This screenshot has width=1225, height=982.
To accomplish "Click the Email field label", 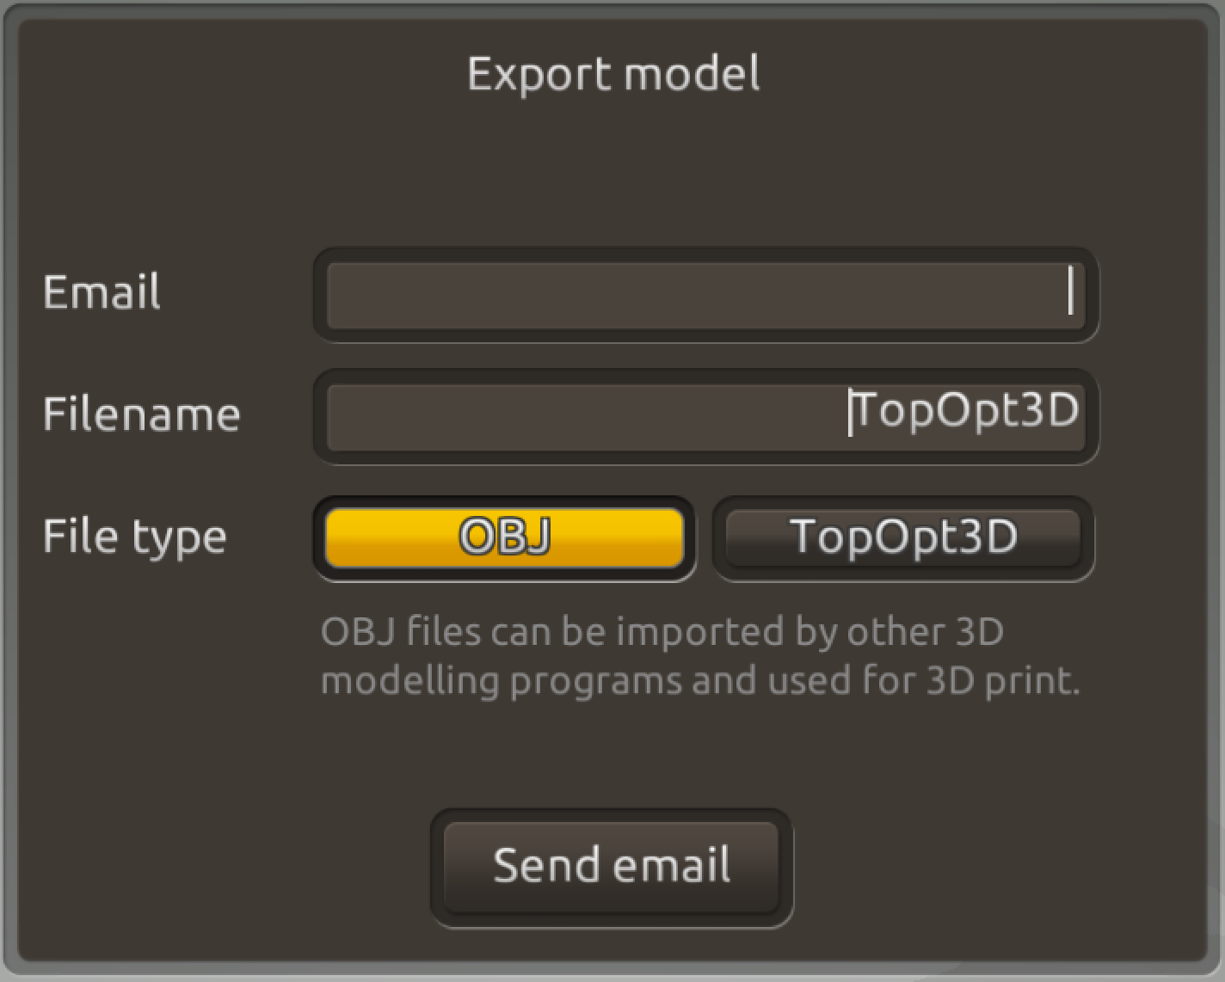I will pyautogui.click(x=102, y=292).
